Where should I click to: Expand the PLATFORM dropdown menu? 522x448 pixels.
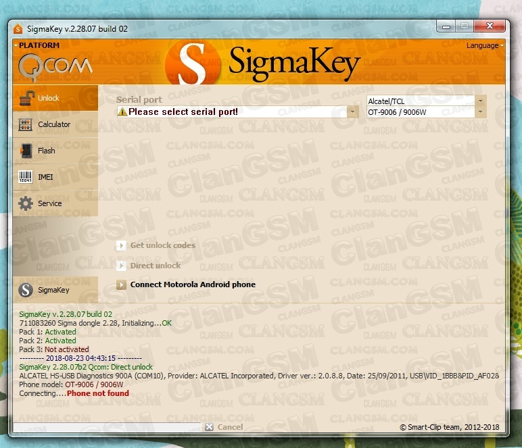(37, 45)
